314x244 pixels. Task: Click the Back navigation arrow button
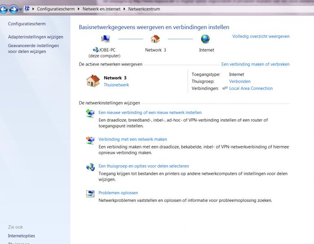point(4,9)
